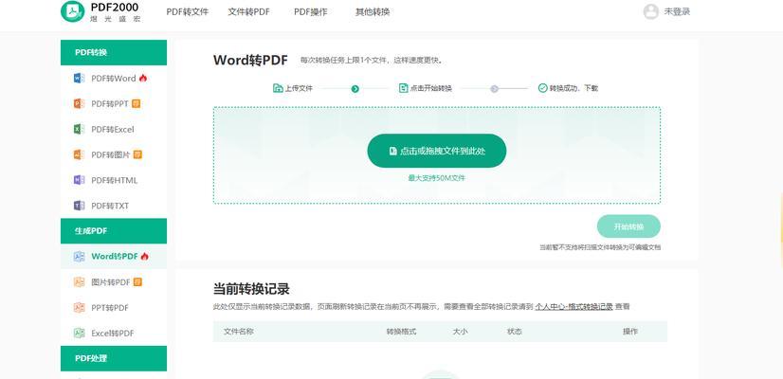Click the flame badge beside Word转PDF

point(145,256)
